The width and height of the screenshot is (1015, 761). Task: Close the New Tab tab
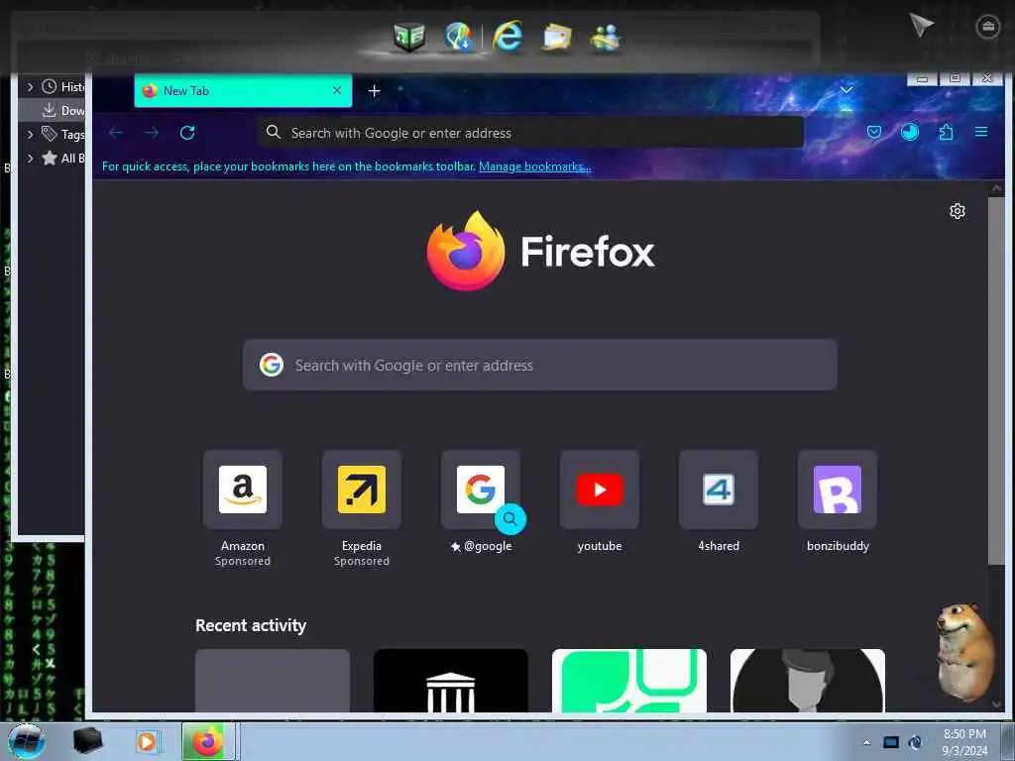pyautogui.click(x=337, y=90)
